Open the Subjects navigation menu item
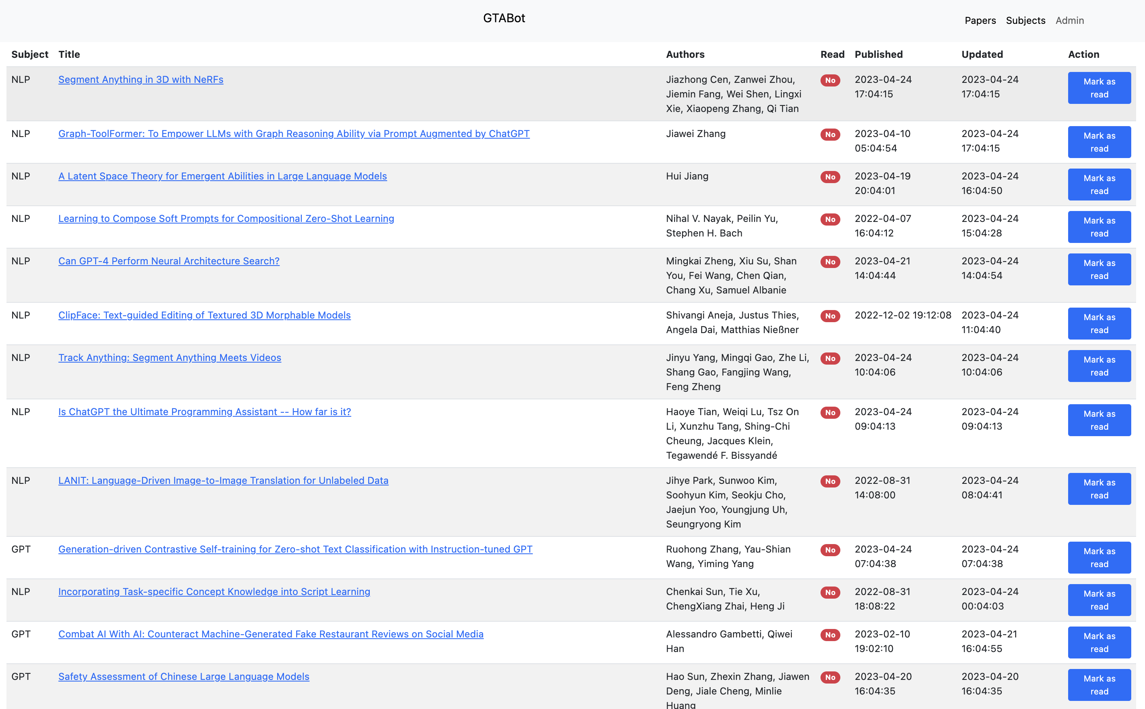The width and height of the screenshot is (1145, 709). (1025, 20)
